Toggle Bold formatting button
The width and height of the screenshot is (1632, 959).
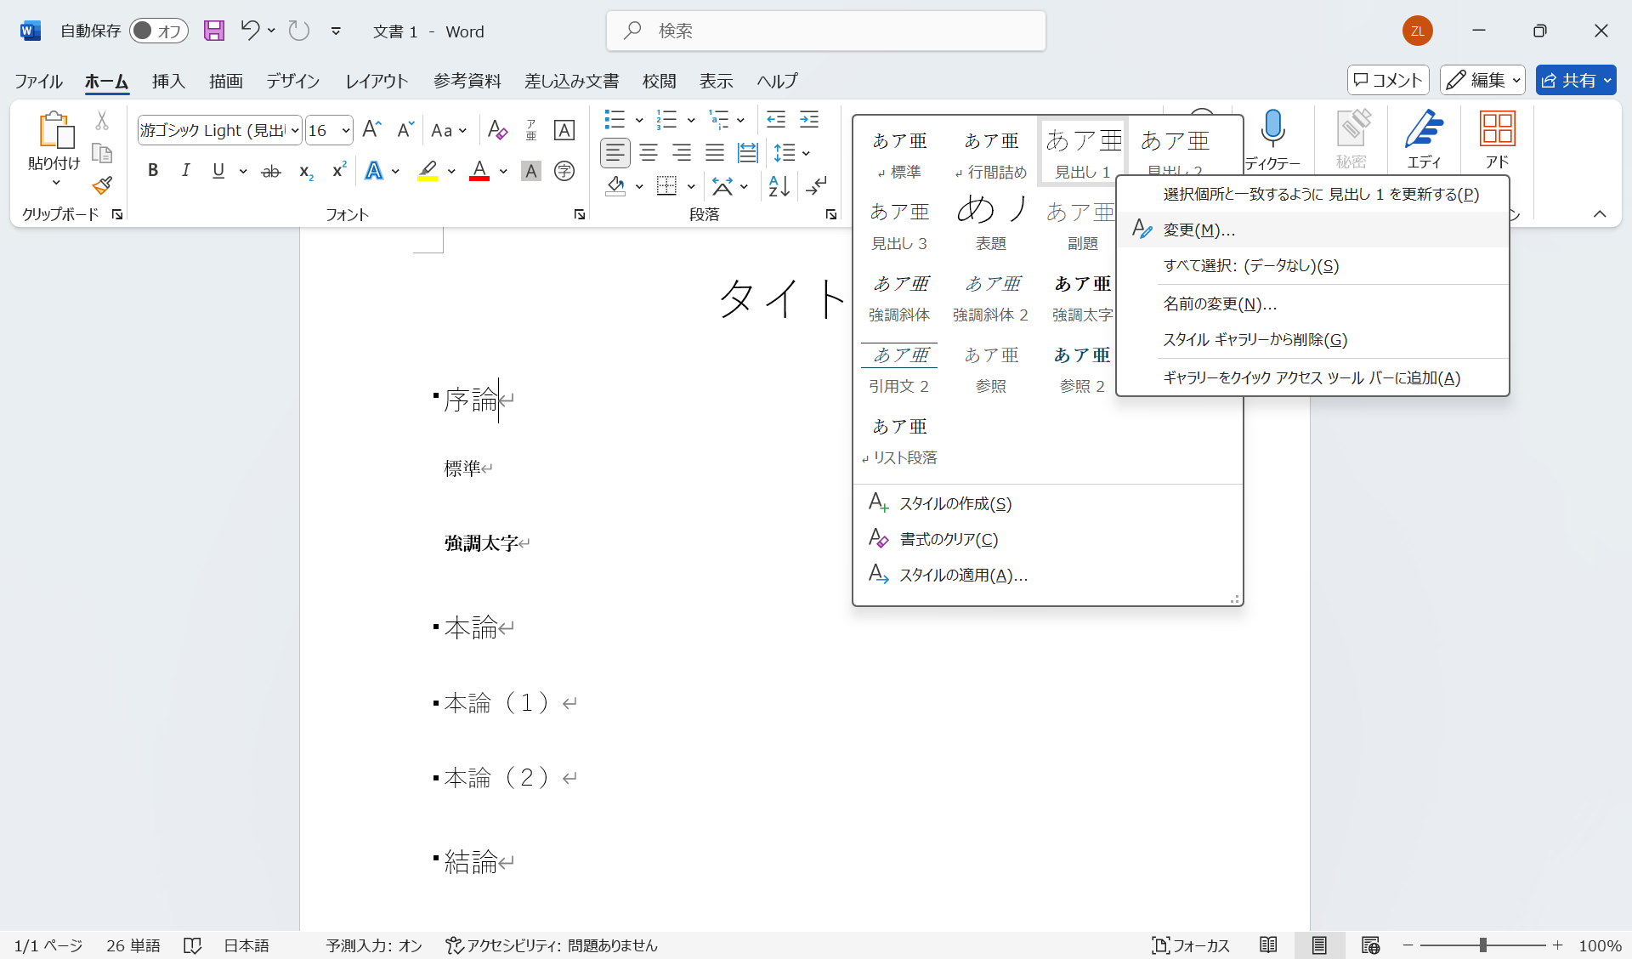click(153, 171)
